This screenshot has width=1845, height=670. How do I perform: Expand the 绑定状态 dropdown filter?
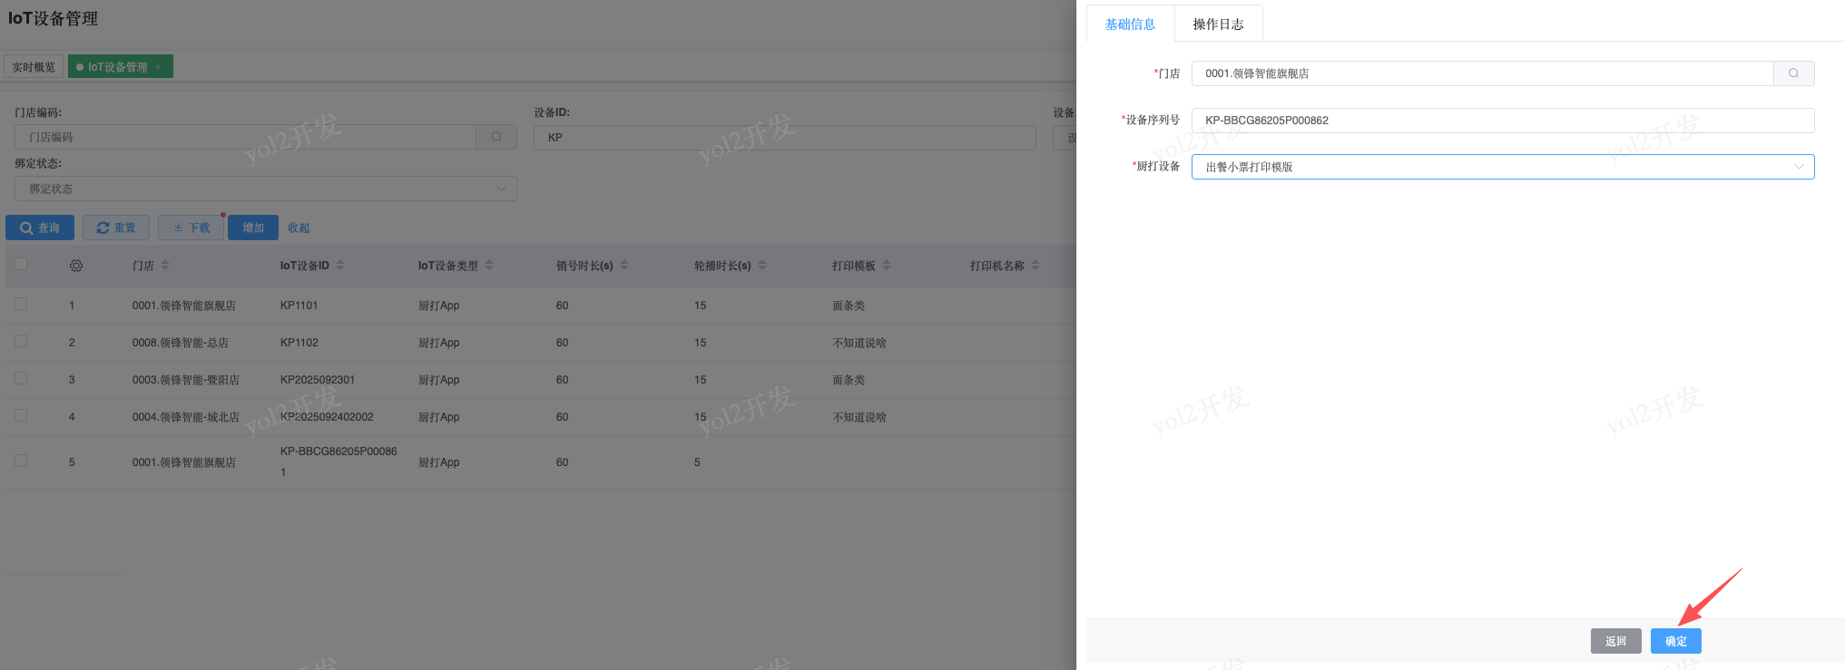click(x=265, y=189)
